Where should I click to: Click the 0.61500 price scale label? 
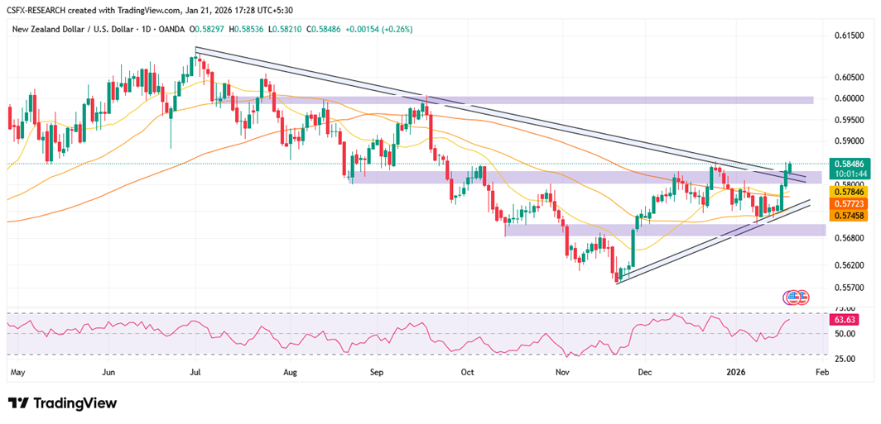click(849, 36)
